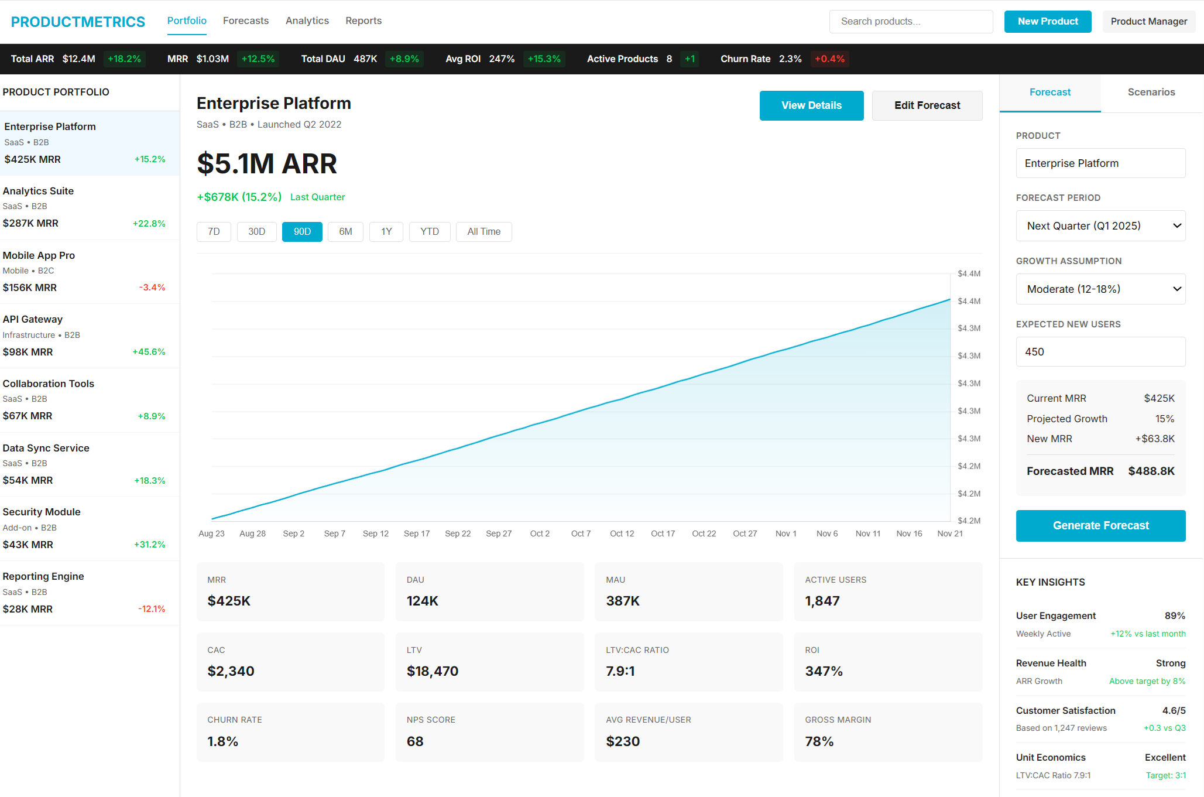Open the Analytics section
The height and width of the screenshot is (797, 1204).
(x=307, y=20)
